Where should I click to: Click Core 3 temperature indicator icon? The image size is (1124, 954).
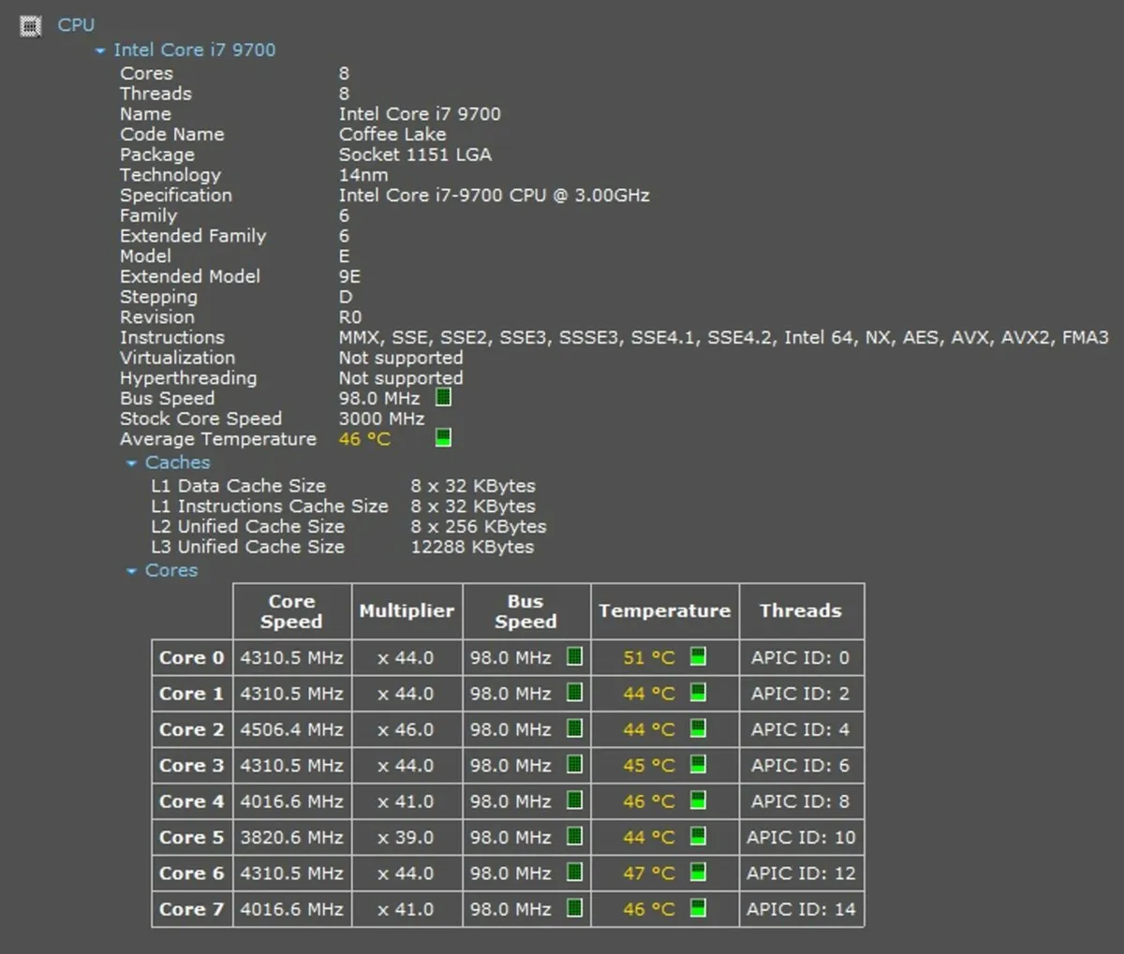pyautogui.click(x=697, y=765)
